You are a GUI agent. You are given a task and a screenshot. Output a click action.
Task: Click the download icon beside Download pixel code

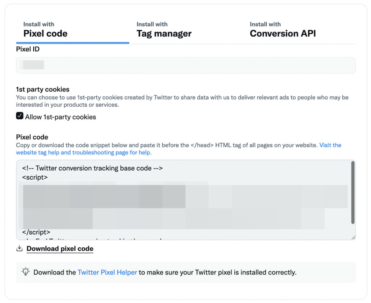(19, 248)
